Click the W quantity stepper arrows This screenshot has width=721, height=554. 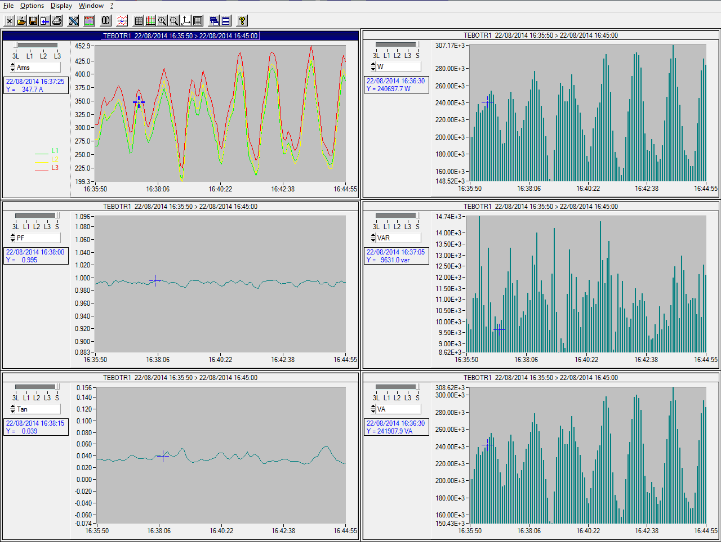373,67
